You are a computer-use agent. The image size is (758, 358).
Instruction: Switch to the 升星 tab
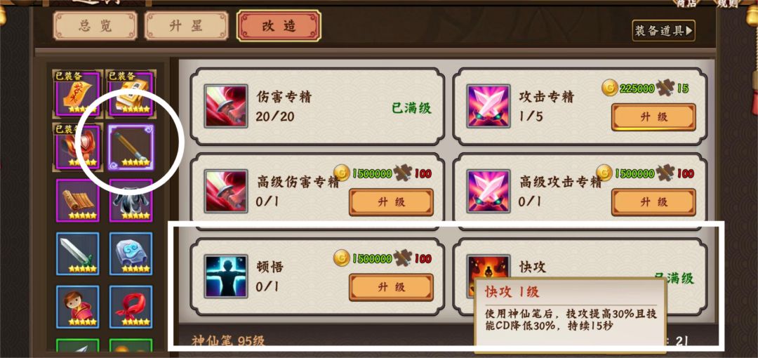[x=187, y=26]
